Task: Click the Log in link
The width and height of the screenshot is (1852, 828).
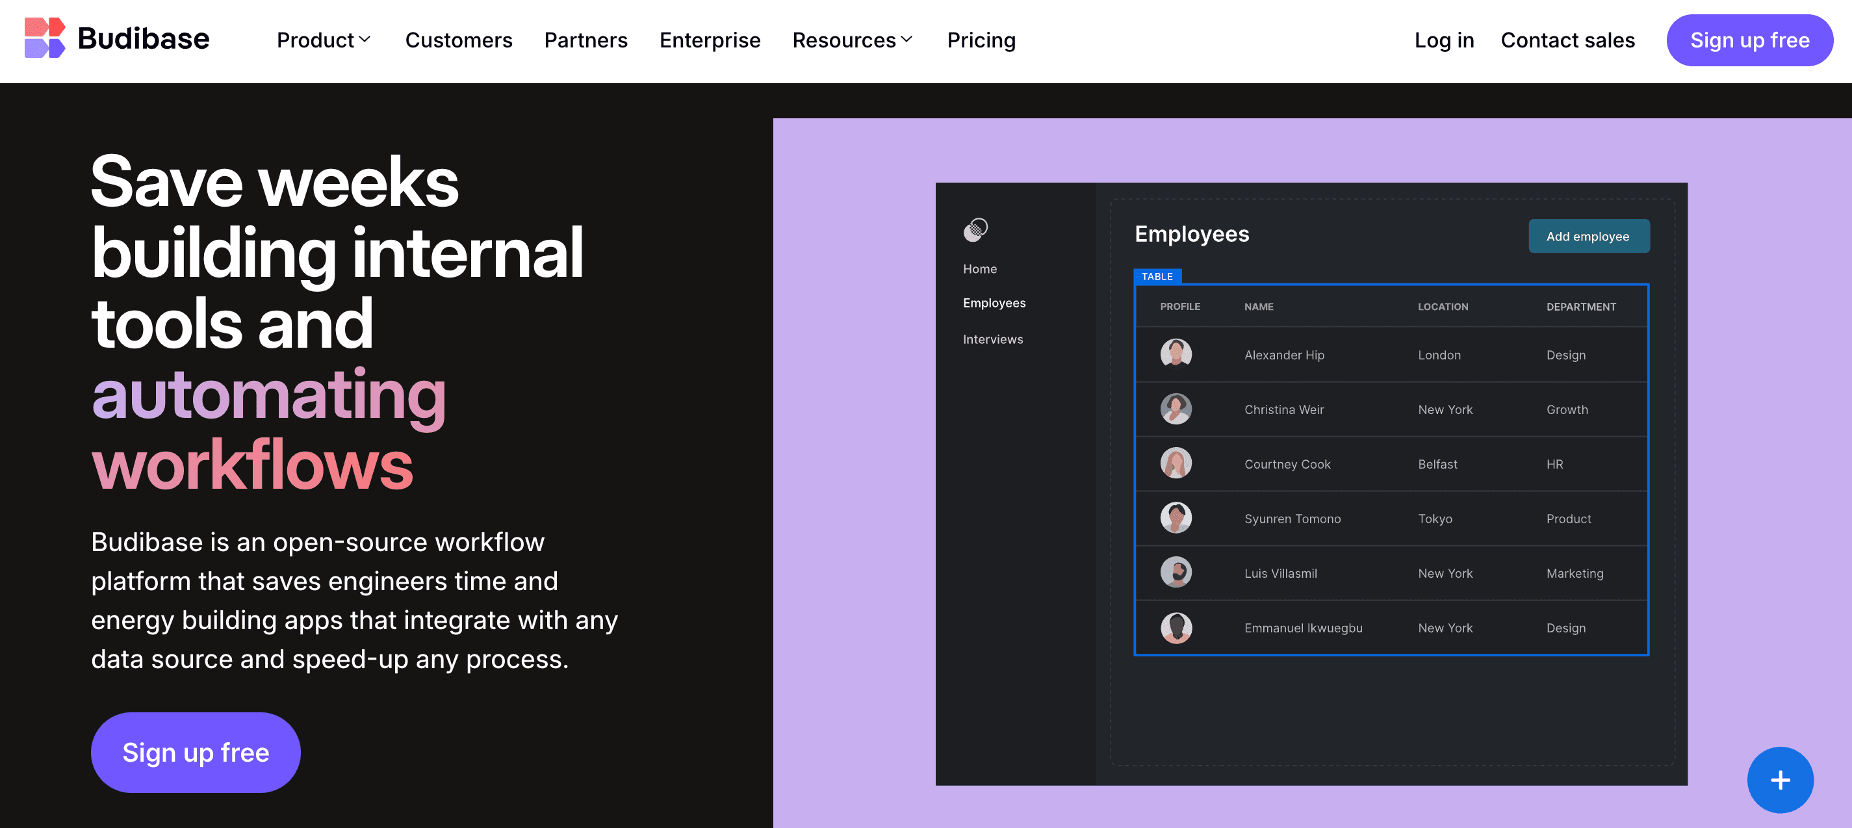Action: [x=1444, y=40]
